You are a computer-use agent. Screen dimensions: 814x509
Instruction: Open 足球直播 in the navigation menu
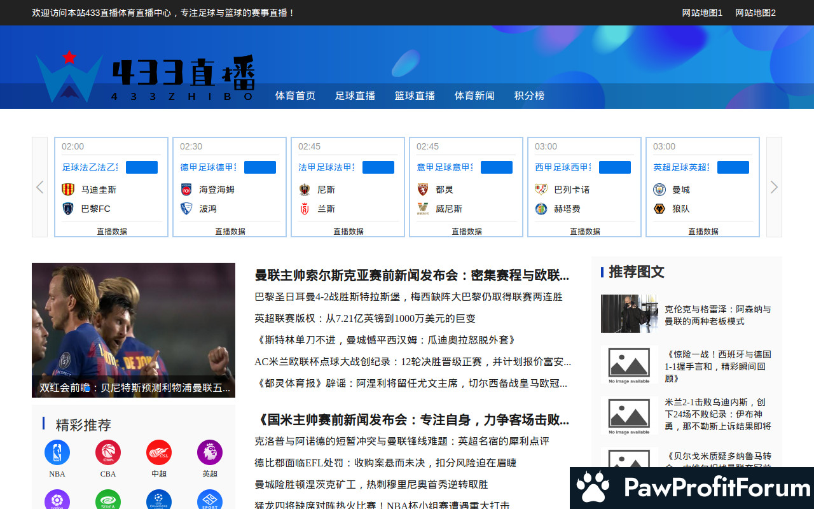click(355, 96)
